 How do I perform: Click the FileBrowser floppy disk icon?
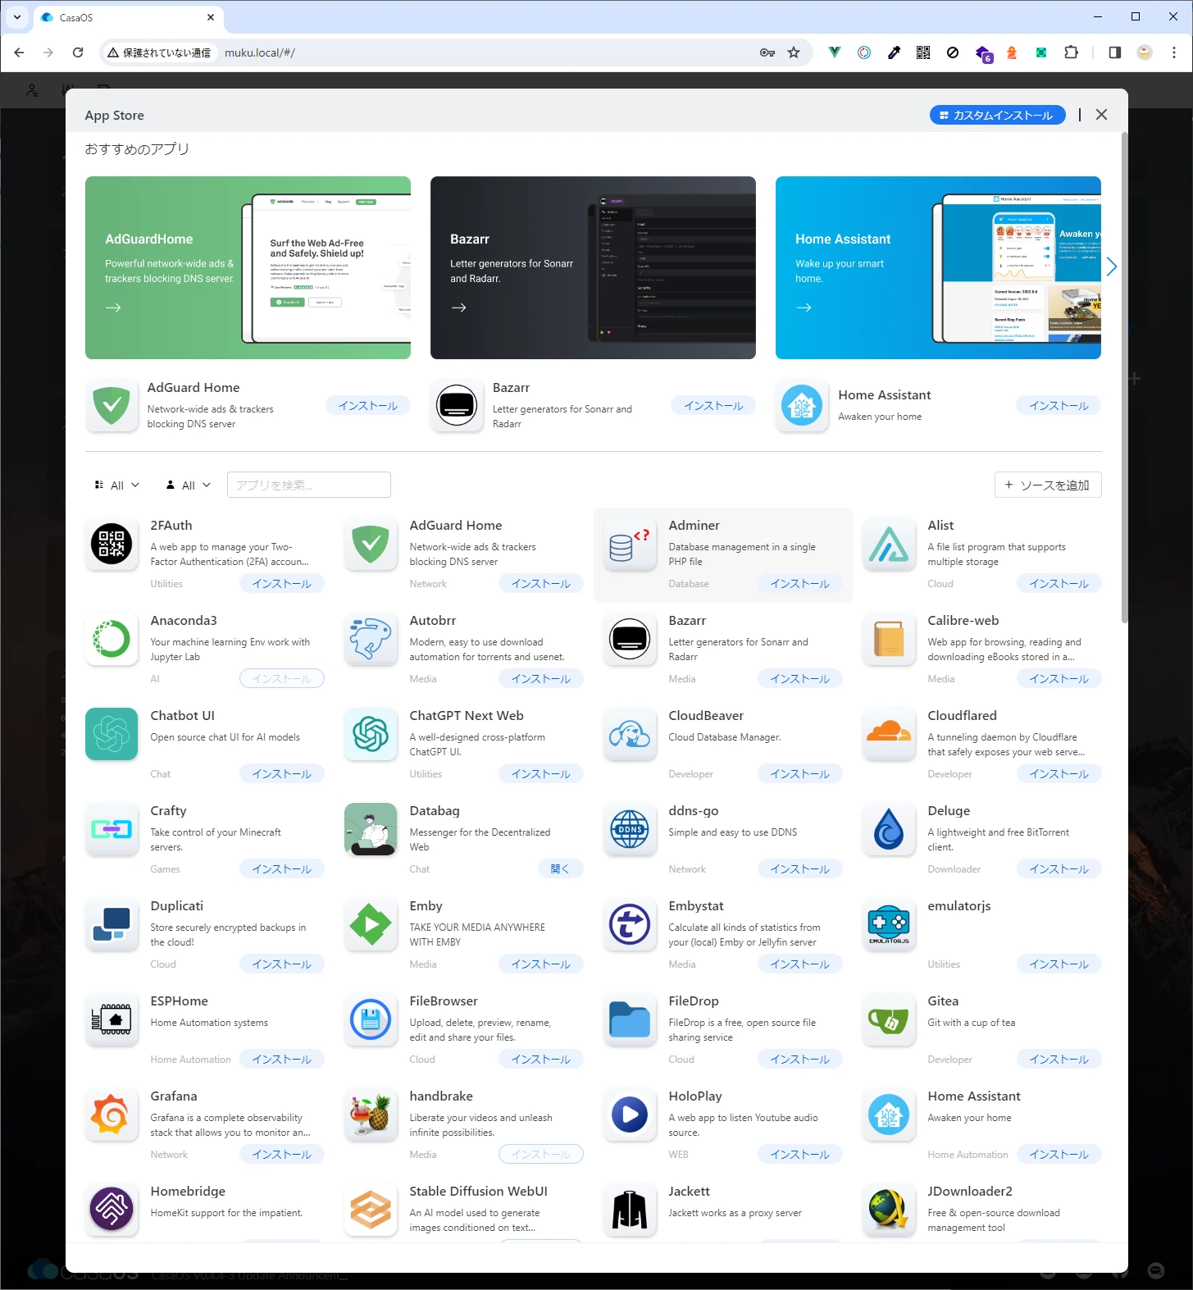pyautogui.click(x=371, y=1019)
